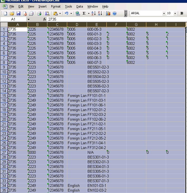Click cell E26 containing FF312-04-2
Image resolution: width=187 pixels, height=193 pixels.
97,148
